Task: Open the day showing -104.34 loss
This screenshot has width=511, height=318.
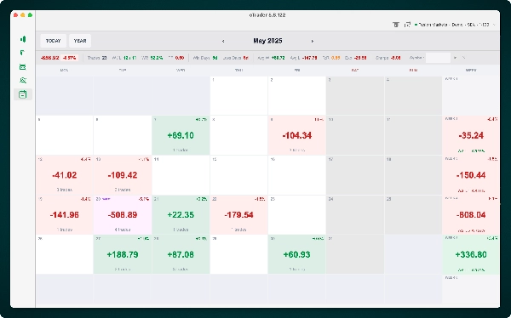Action: (x=297, y=135)
